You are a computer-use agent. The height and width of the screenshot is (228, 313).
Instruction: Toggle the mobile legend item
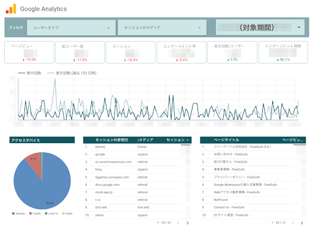[35, 213]
